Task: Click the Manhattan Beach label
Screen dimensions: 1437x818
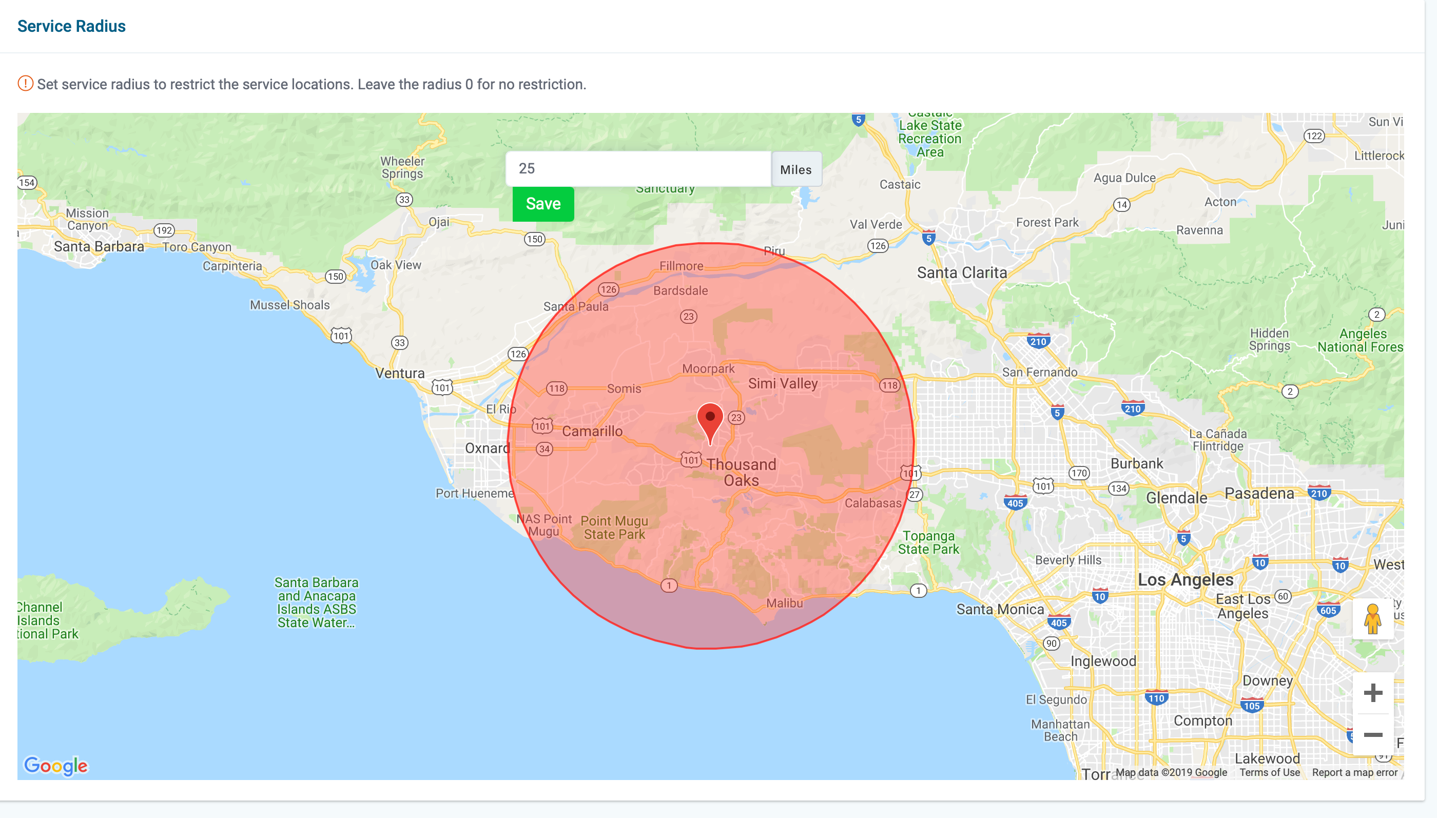Action: tap(1060, 730)
